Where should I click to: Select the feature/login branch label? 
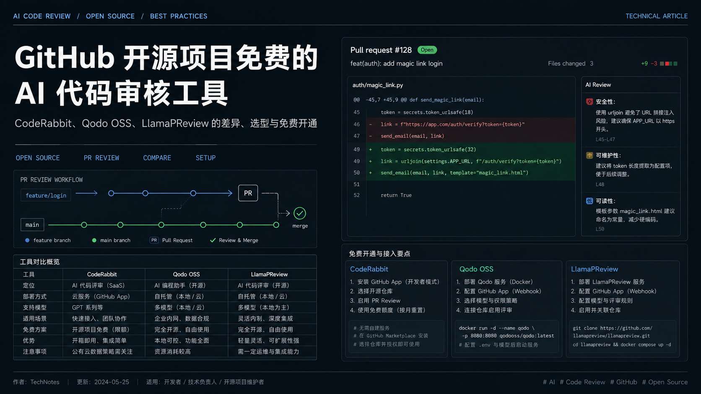click(x=46, y=195)
